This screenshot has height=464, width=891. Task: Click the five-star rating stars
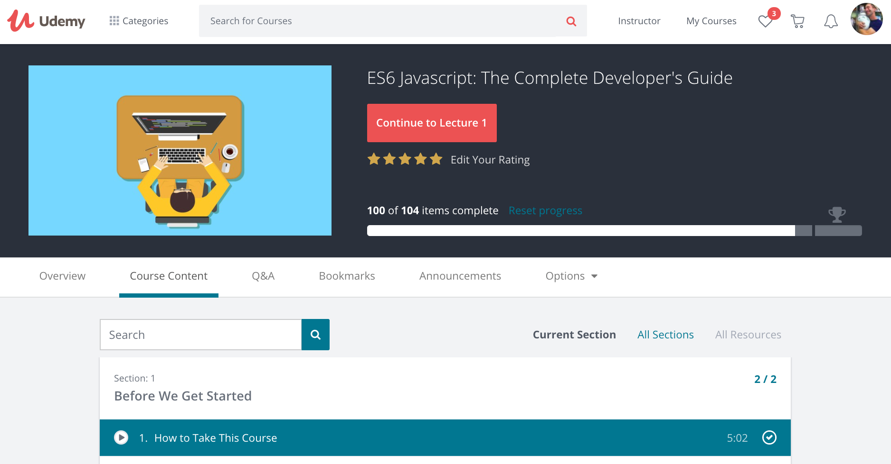pos(405,159)
